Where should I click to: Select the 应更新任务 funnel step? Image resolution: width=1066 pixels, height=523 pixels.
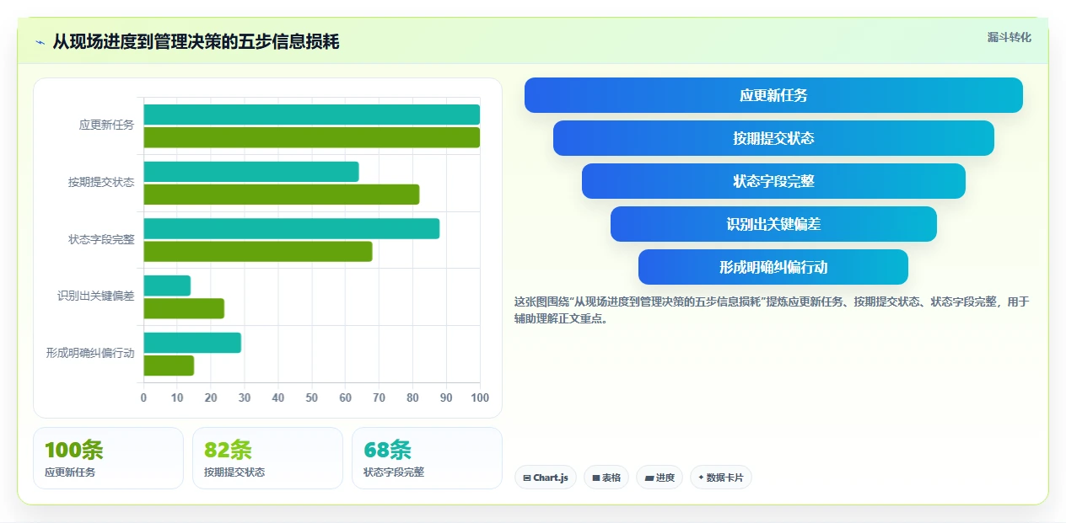click(x=773, y=95)
